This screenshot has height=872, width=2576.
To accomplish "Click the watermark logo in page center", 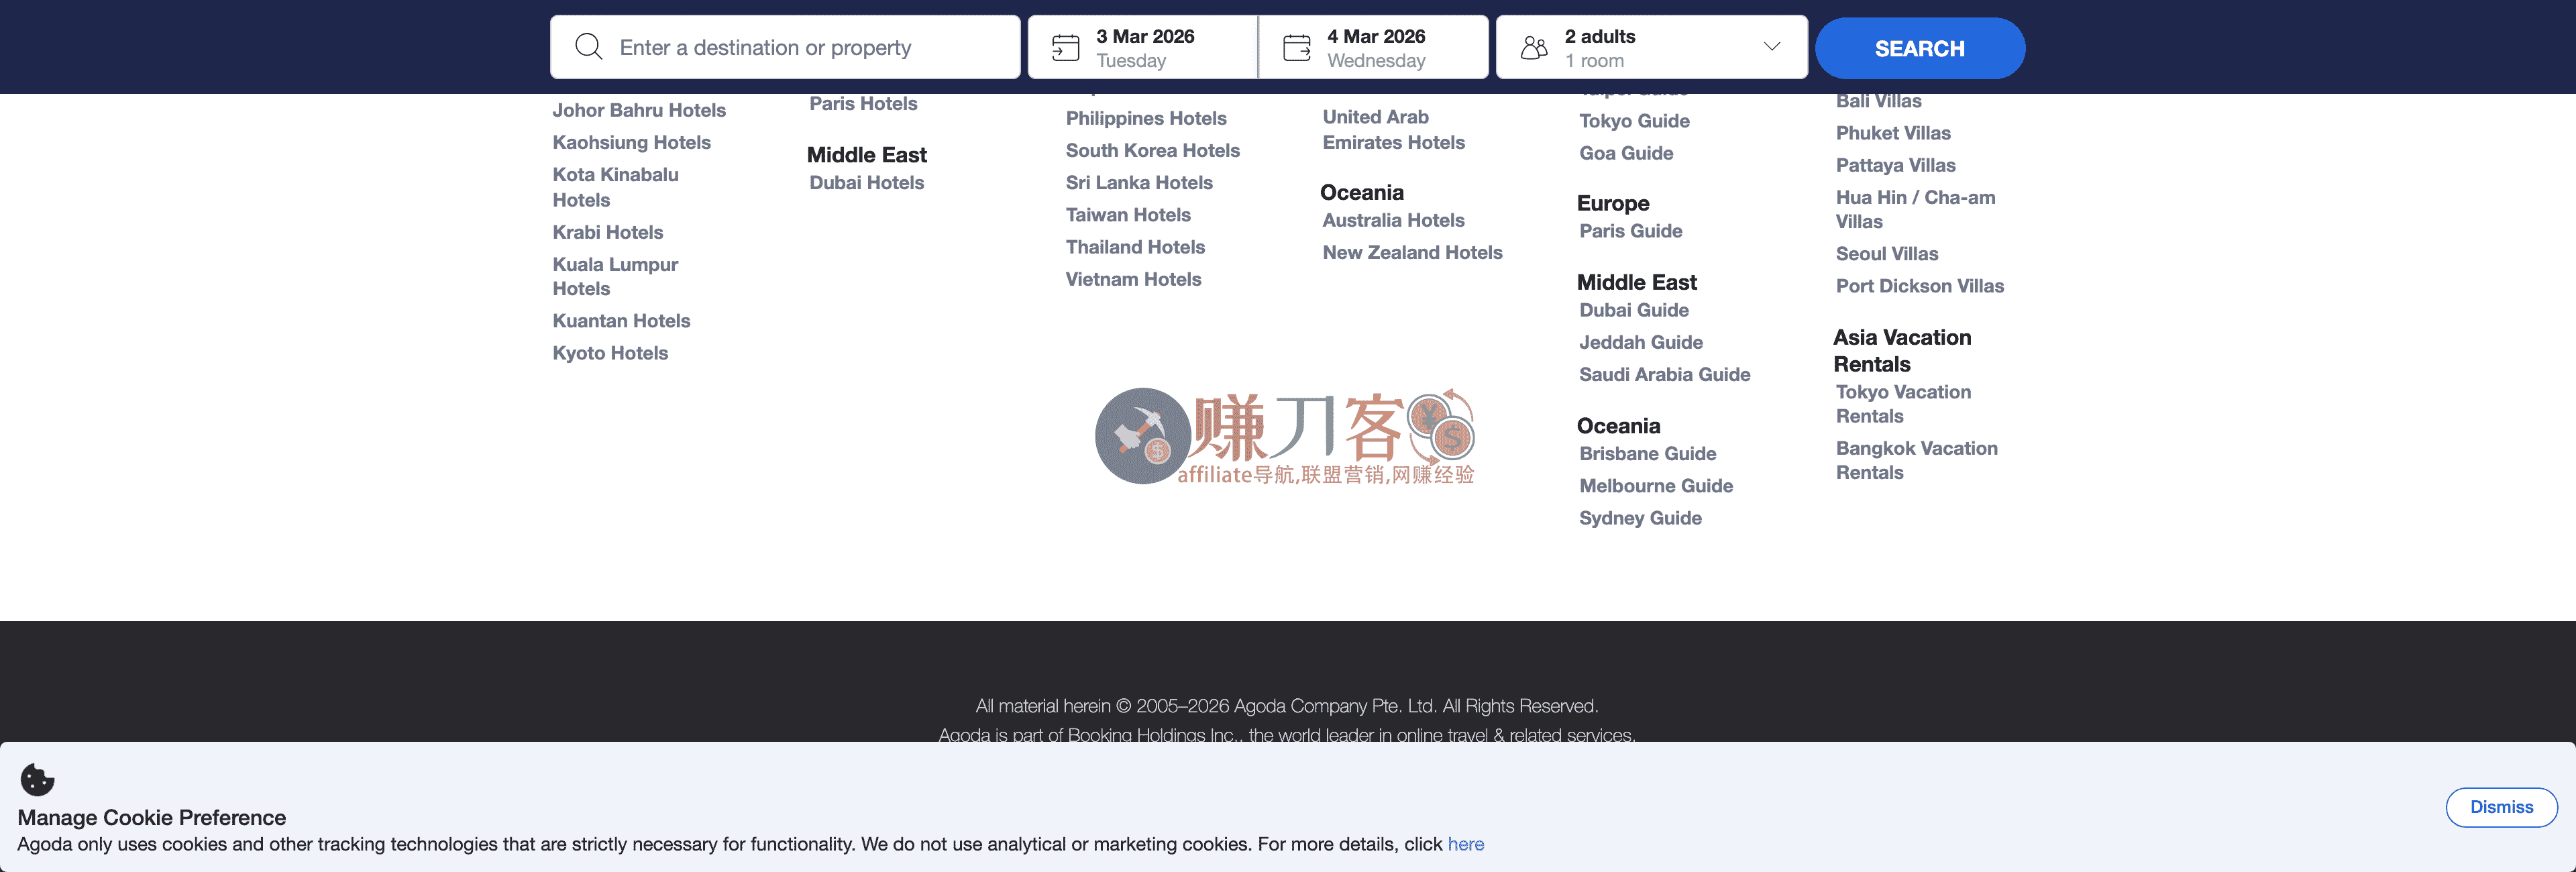I will point(1284,437).
